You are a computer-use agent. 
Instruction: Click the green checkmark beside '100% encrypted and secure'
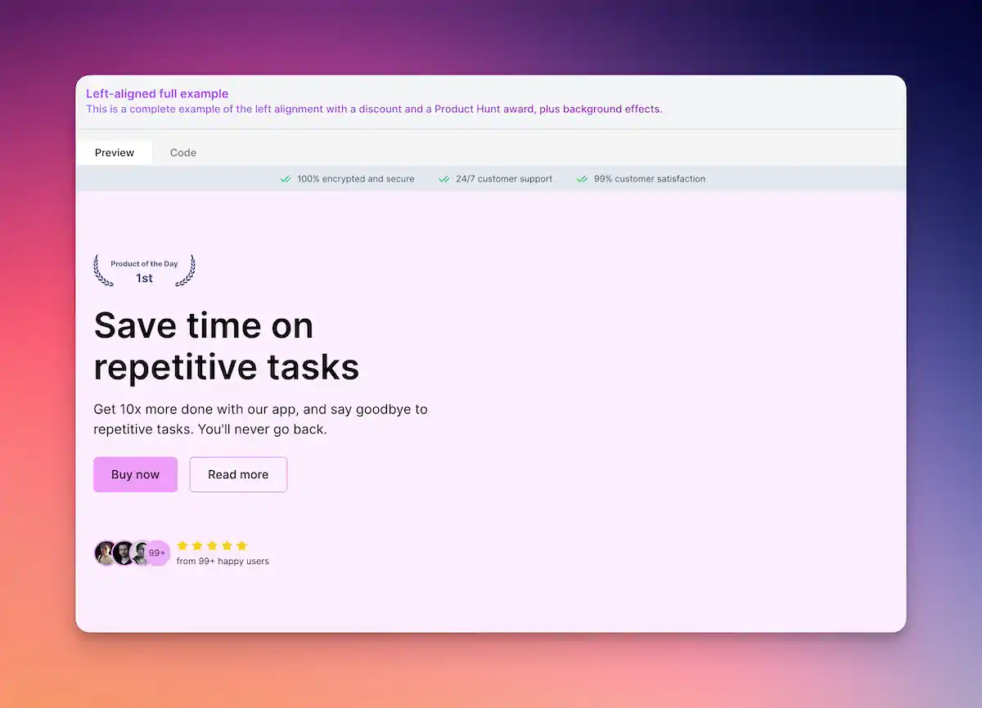[286, 178]
